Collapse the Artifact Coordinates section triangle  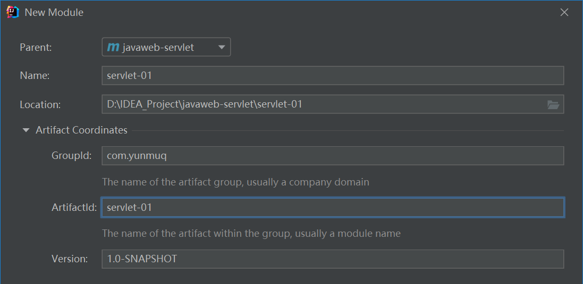26,130
